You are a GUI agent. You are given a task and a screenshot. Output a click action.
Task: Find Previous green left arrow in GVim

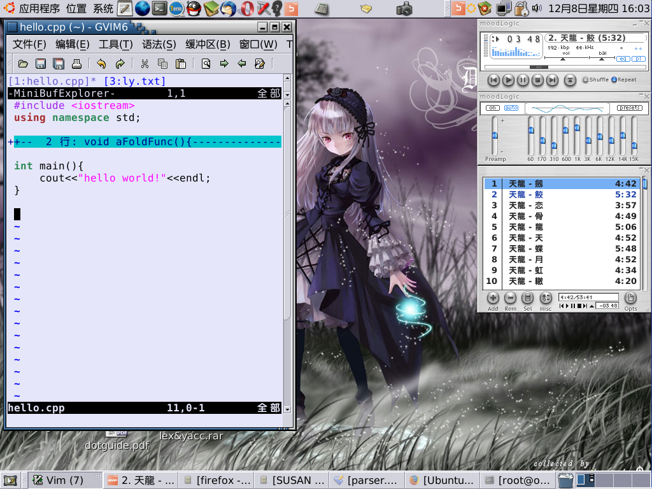pyautogui.click(x=241, y=64)
